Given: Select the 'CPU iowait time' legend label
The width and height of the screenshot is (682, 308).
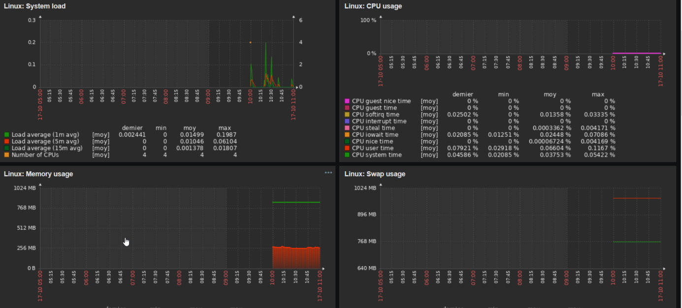Looking at the screenshot, I should coord(375,135).
